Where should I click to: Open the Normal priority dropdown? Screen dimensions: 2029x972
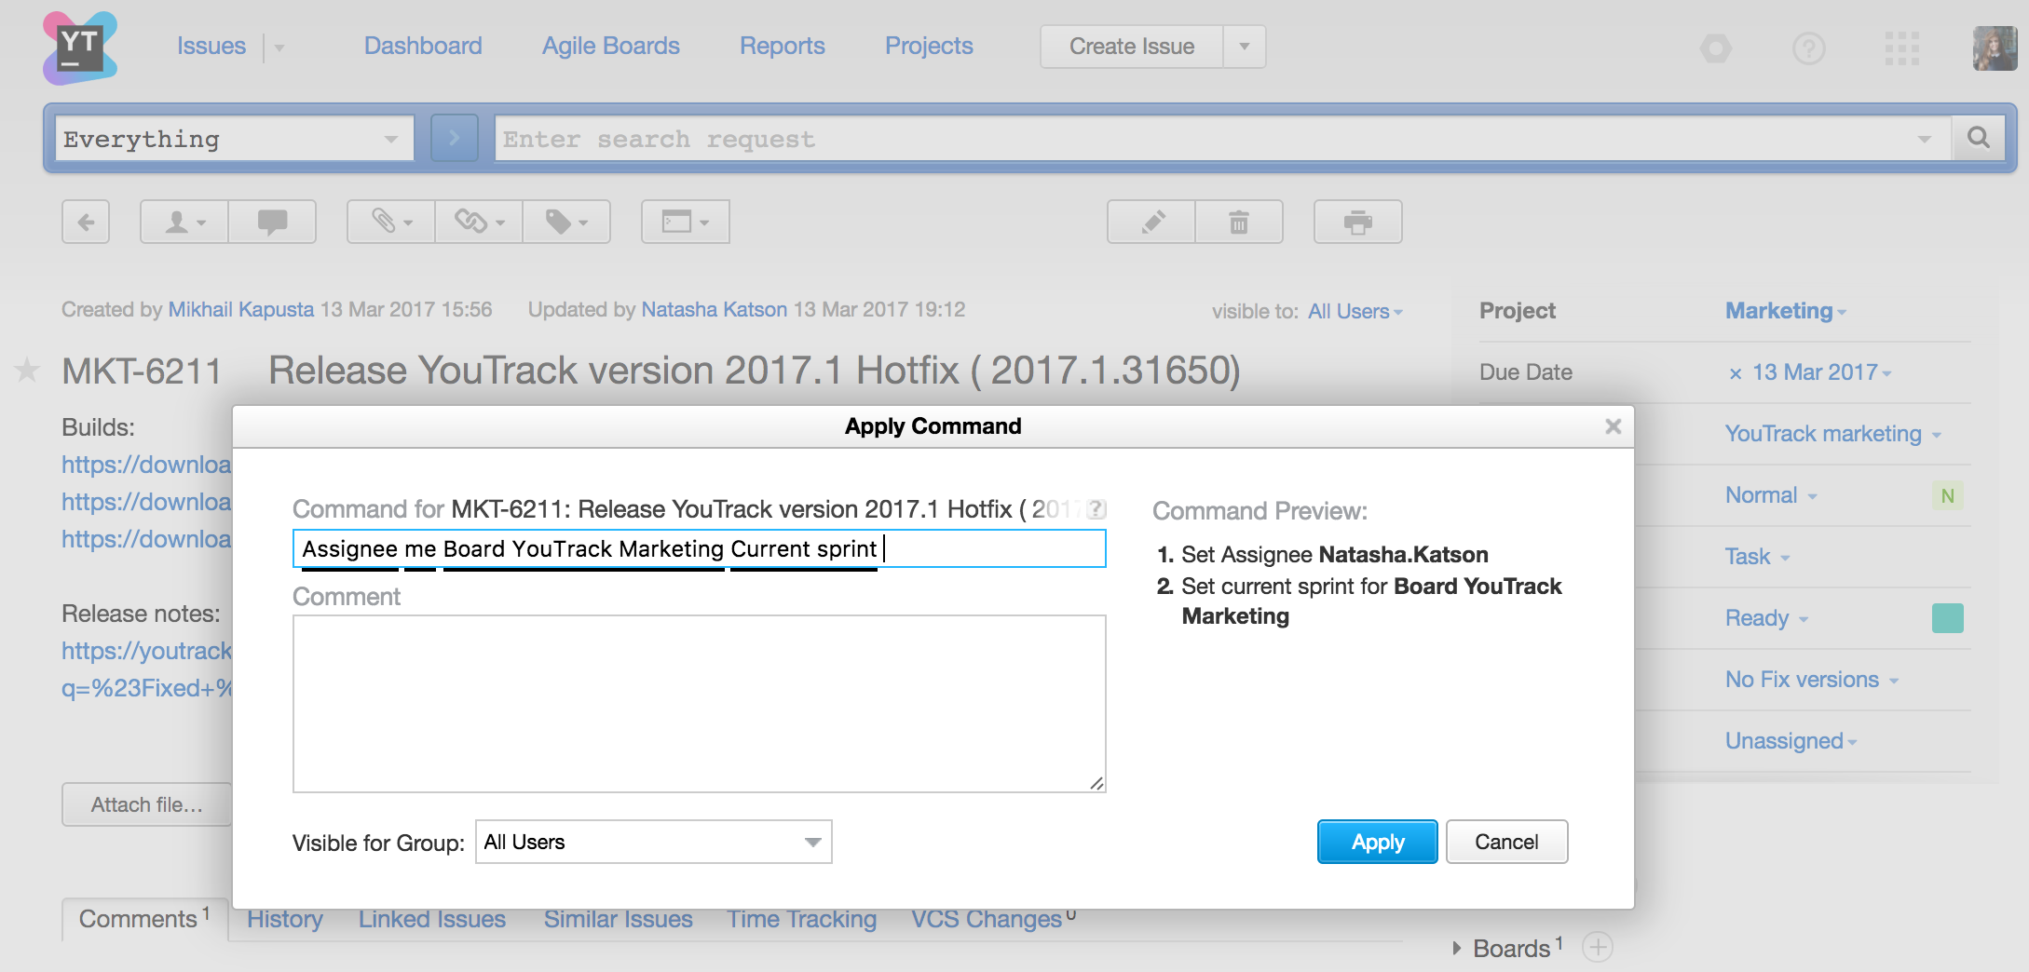coord(1771,495)
